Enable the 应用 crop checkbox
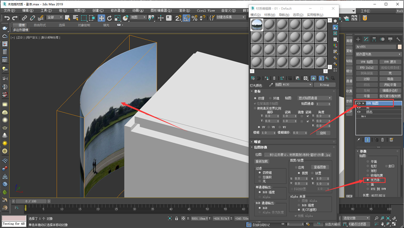Viewport: 404px width, 228px height. pyautogui.click(x=296, y=167)
